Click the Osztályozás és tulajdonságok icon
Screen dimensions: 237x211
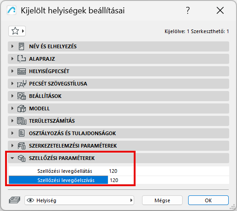pyautogui.click(x=22, y=133)
